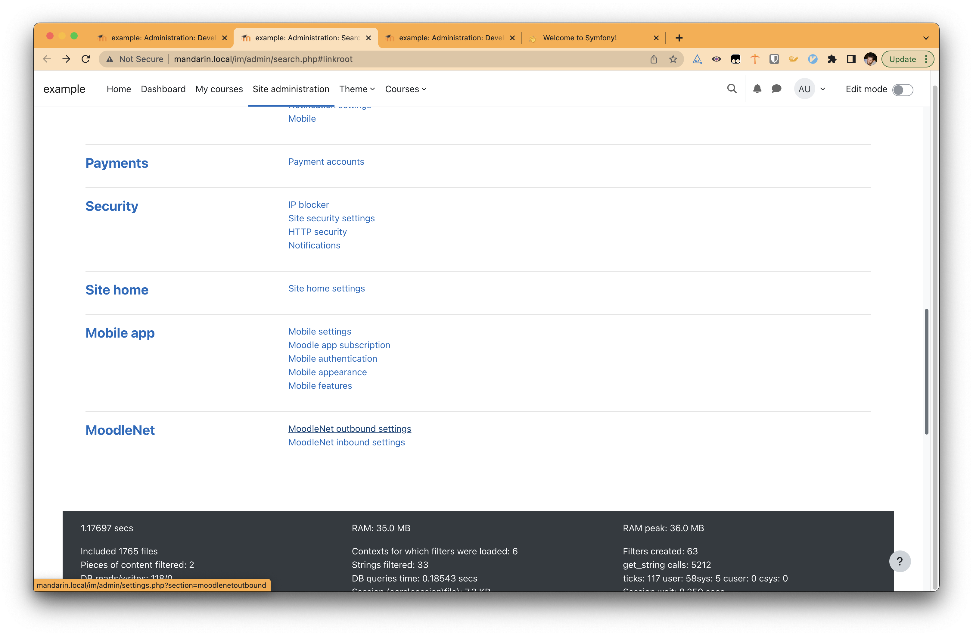
Task: Close the Welcome to Symfony tab
Action: click(656, 38)
